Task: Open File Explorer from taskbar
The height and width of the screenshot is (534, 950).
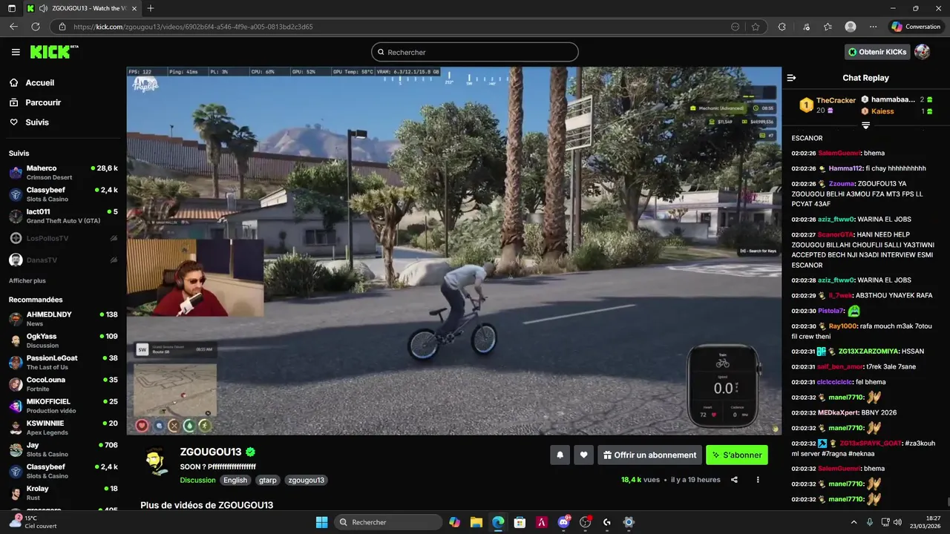Action: [476, 522]
